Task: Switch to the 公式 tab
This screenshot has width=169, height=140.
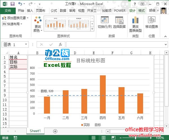Action: (54, 10)
